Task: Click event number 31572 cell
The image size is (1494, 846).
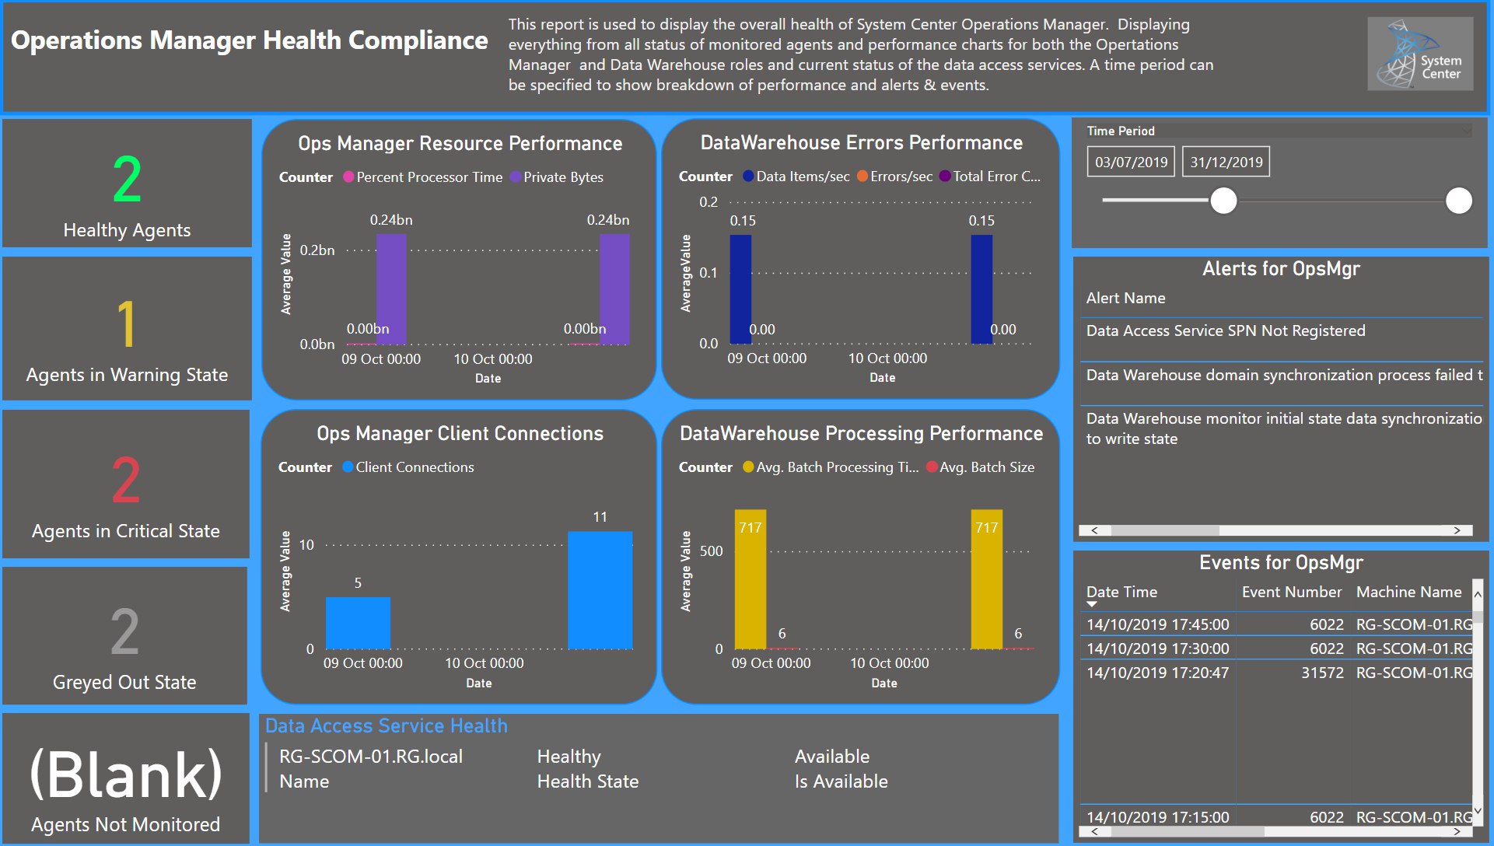Action: (1322, 673)
